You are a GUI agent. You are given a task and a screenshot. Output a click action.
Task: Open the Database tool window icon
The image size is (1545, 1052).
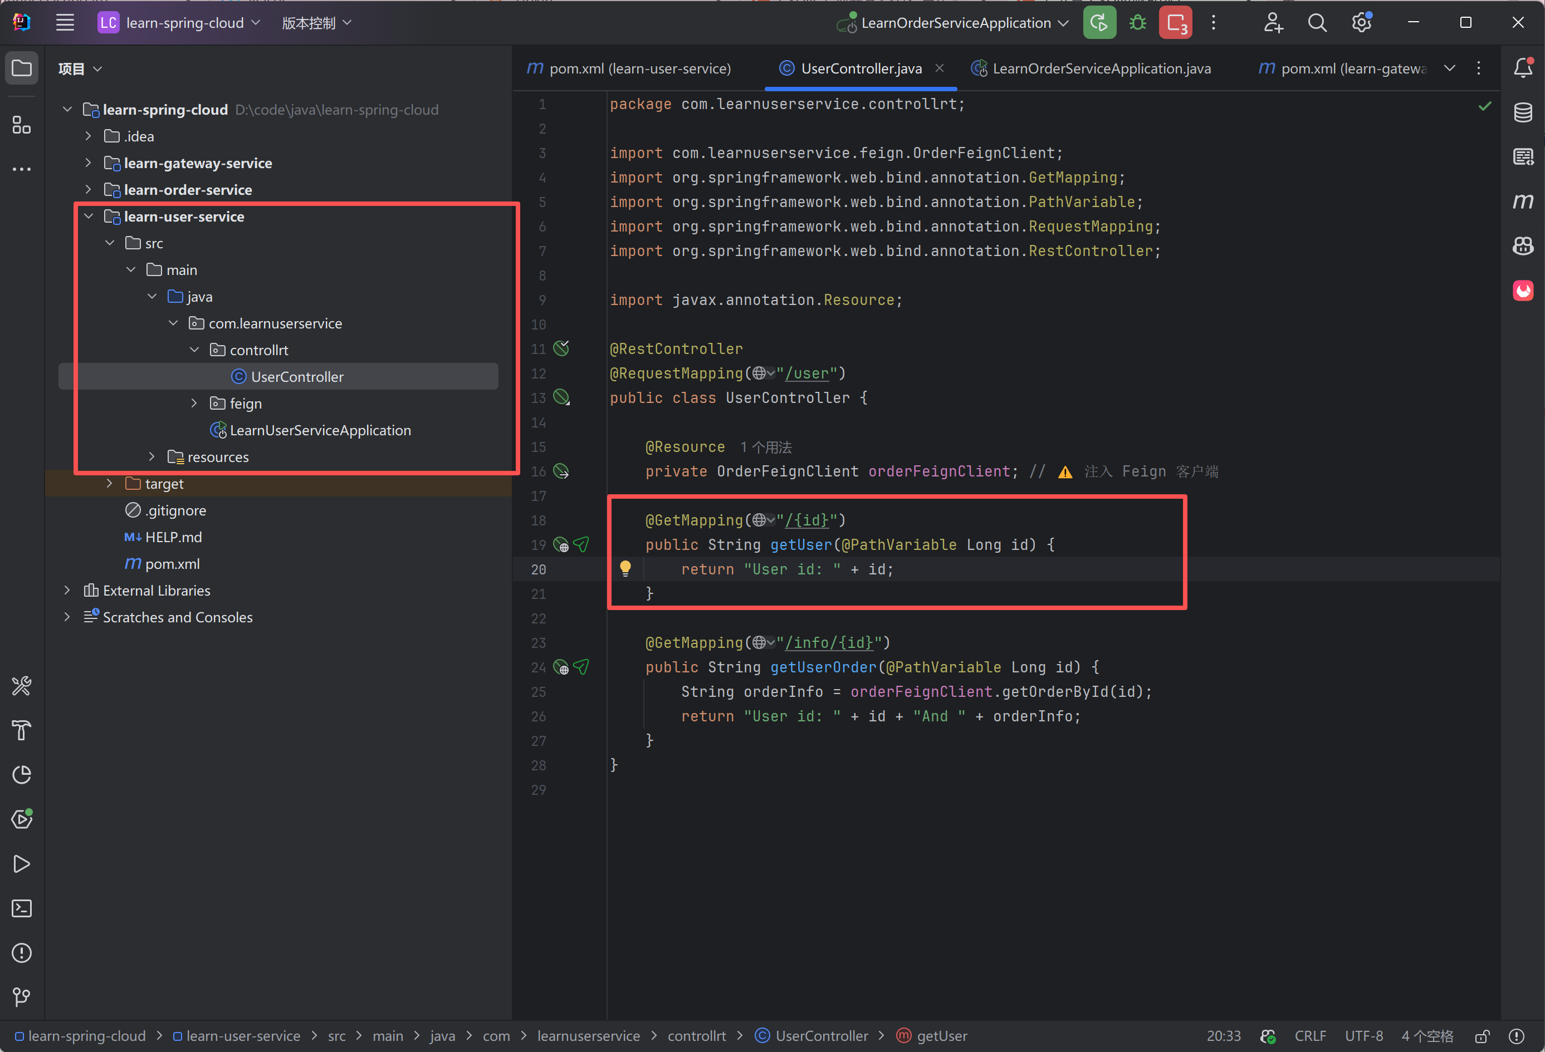point(1523,112)
